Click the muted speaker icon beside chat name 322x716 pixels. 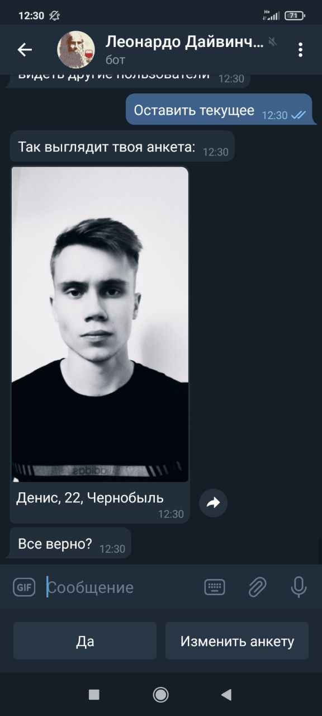pyautogui.click(x=273, y=42)
